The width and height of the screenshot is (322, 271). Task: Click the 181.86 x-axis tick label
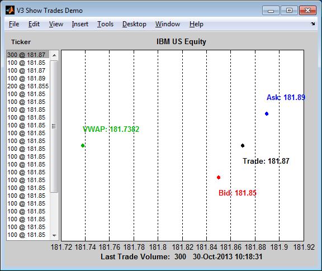coord(231,247)
